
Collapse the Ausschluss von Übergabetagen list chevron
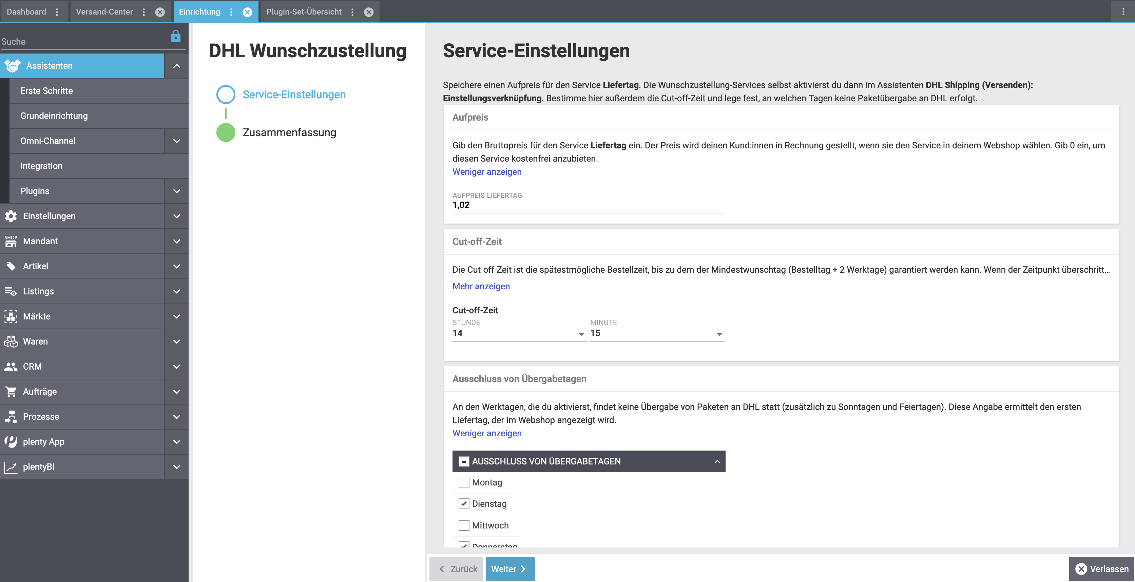pos(717,461)
